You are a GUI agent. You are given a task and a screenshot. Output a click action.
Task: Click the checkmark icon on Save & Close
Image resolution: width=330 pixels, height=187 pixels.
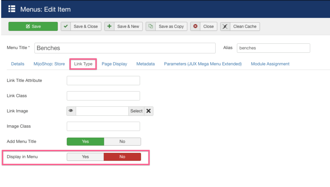(x=66, y=27)
